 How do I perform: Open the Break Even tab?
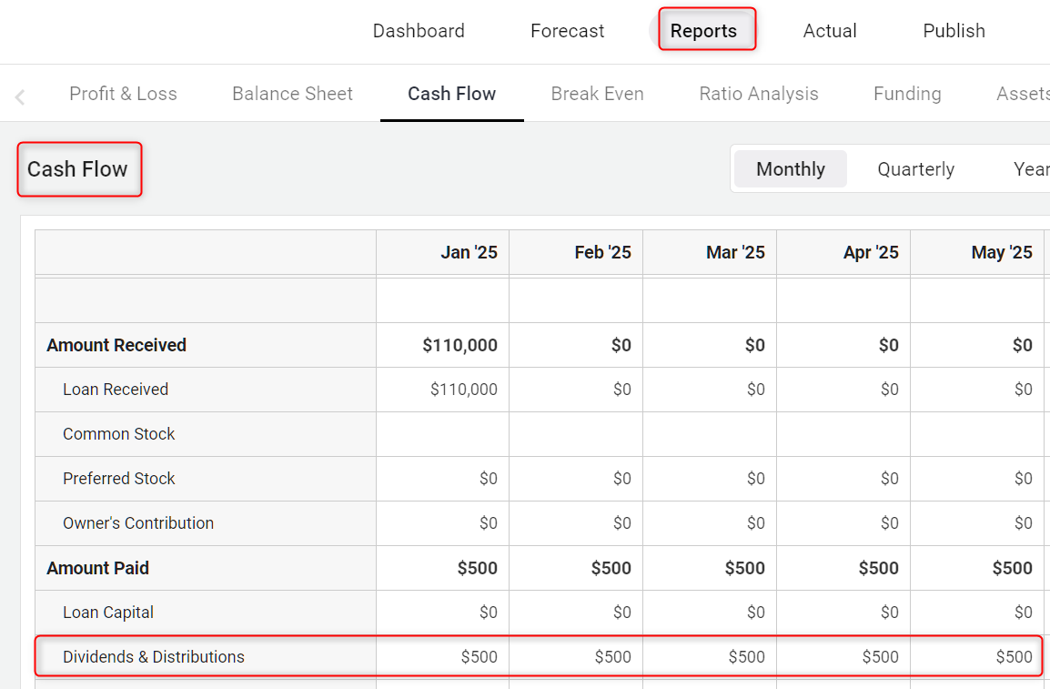(597, 94)
